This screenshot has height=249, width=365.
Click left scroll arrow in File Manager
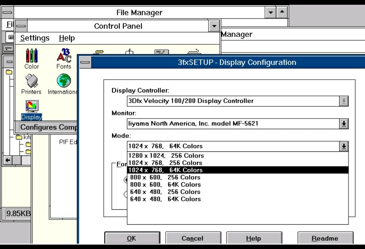[x=8, y=160]
